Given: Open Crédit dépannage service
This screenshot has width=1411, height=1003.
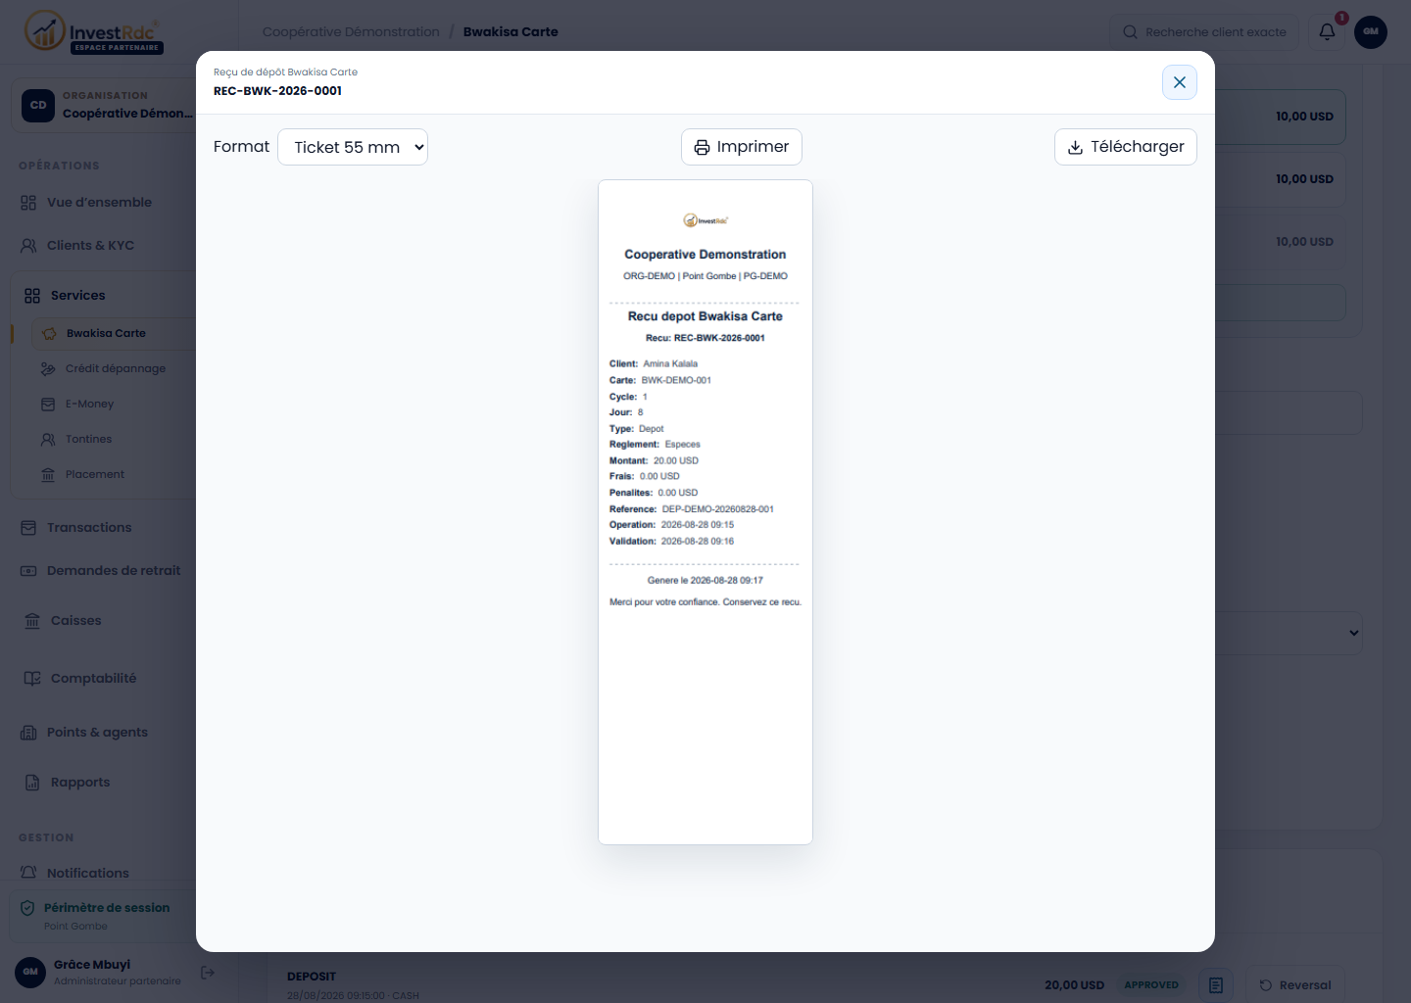Looking at the screenshot, I should (x=116, y=368).
